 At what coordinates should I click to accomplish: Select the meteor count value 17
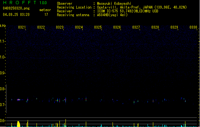click(x=46, y=15)
